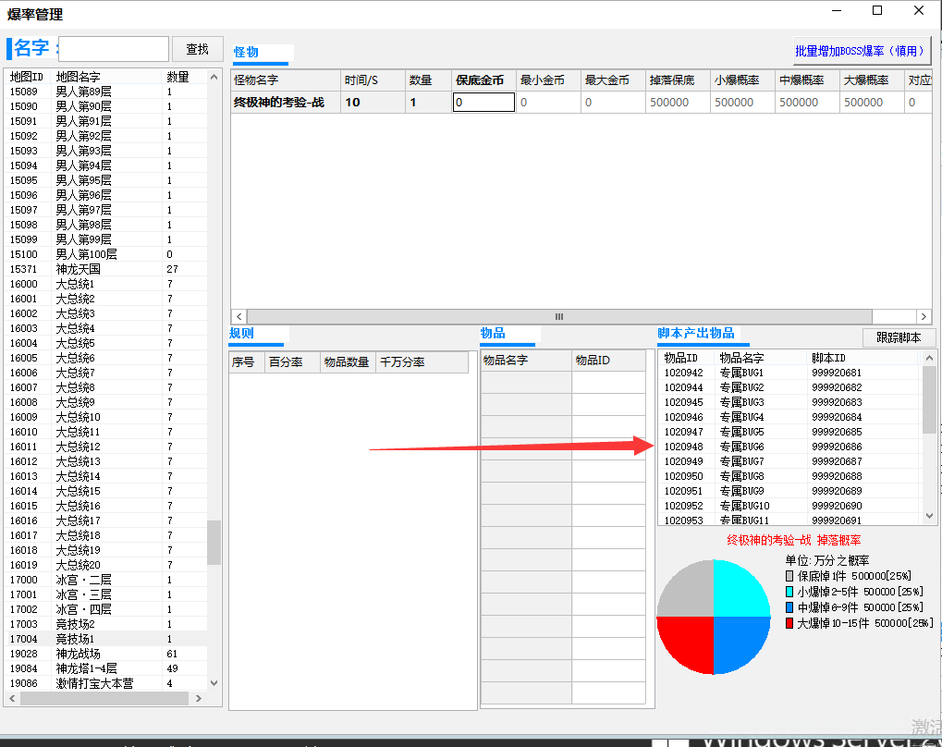Select the 脚本产出物品 tab
Image resolution: width=942 pixels, height=747 pixels.
[x=696, y=333]
